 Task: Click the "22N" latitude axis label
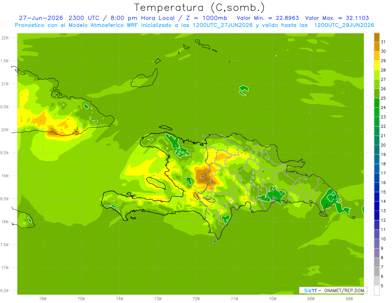click(x=5, y=38)
